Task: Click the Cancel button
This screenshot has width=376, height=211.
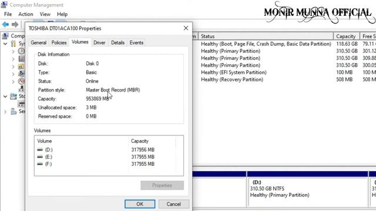Action: [x=174, y=204]
